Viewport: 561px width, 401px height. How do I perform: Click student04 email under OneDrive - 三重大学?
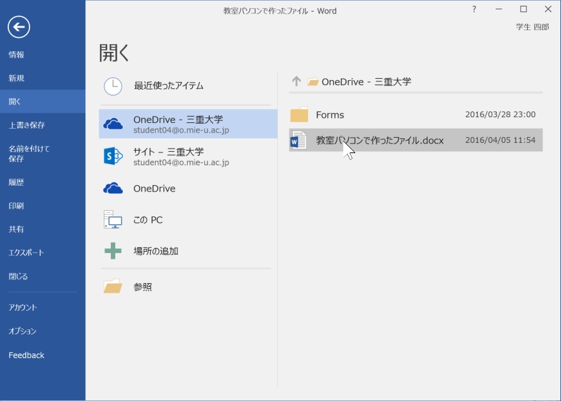pos(181,130)
